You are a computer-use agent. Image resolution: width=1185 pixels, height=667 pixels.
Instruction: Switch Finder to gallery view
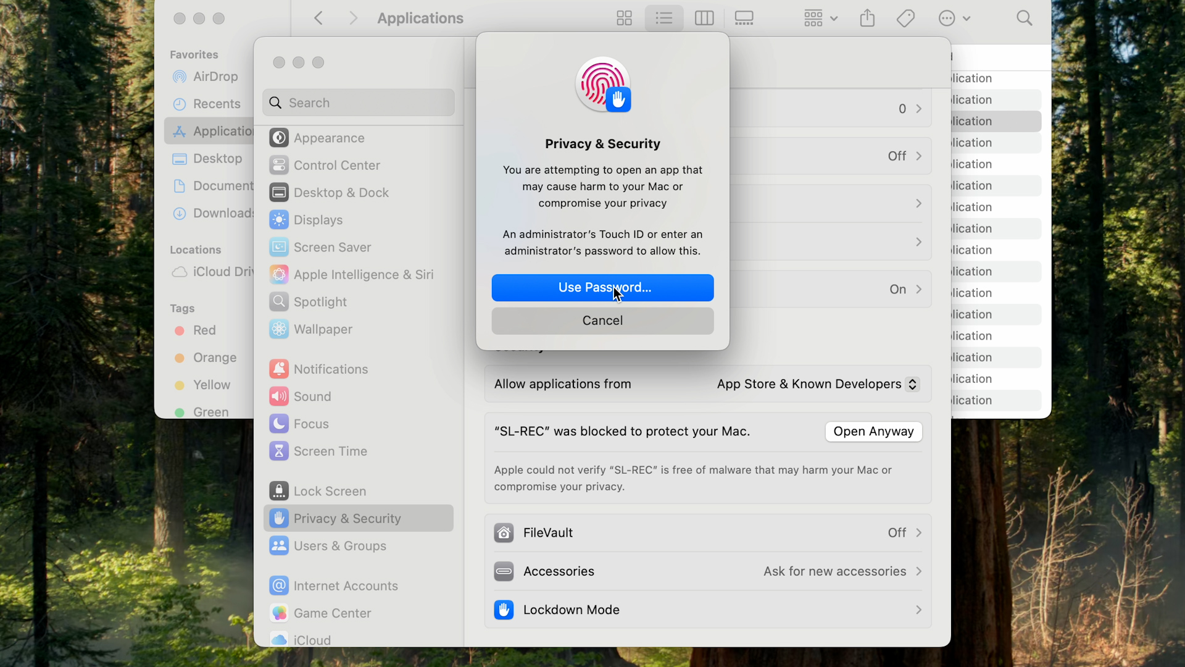tap(744, 19)
